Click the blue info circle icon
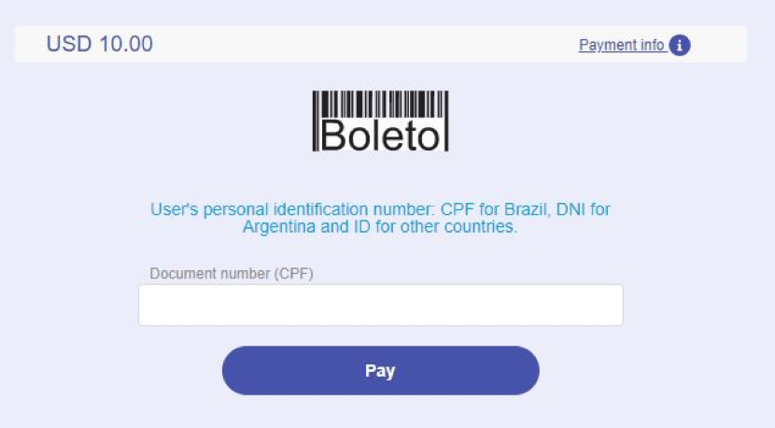Image resolution: width=775 pixels, height=428 pixels. [680, 45]
